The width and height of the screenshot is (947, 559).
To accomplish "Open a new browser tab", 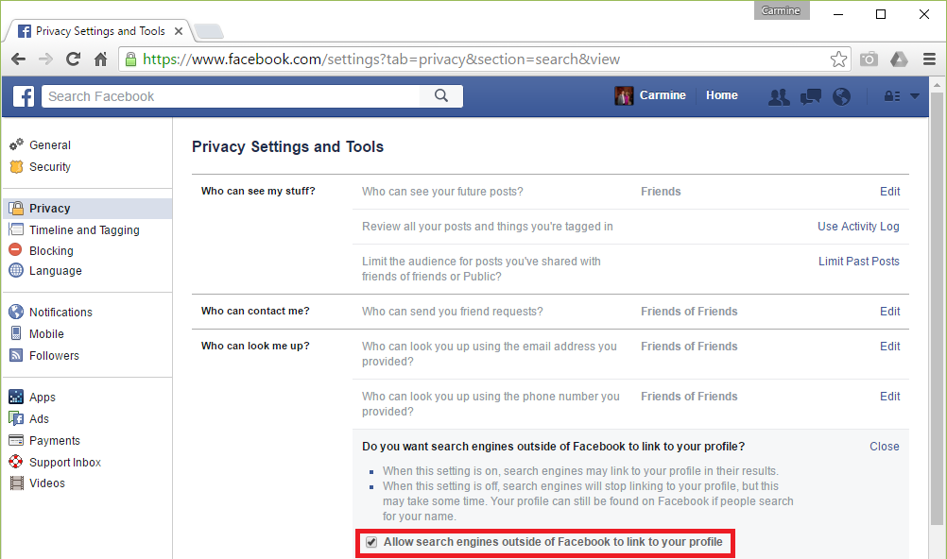I will [x=210, y=31].
